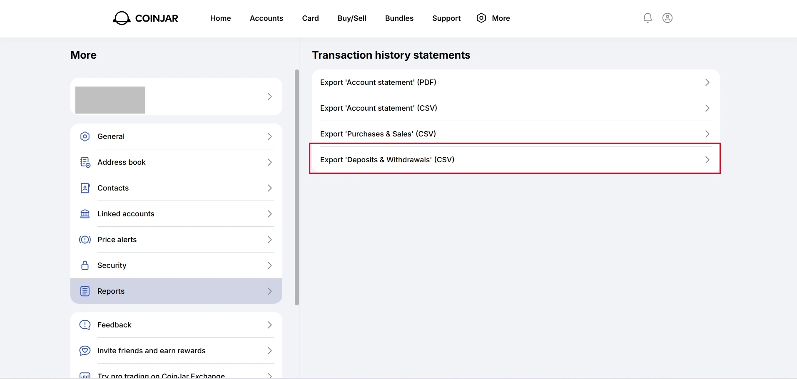This screenshot has height=379, width=797.
Task: Open the More menu label
Action: tap(501, 18)
